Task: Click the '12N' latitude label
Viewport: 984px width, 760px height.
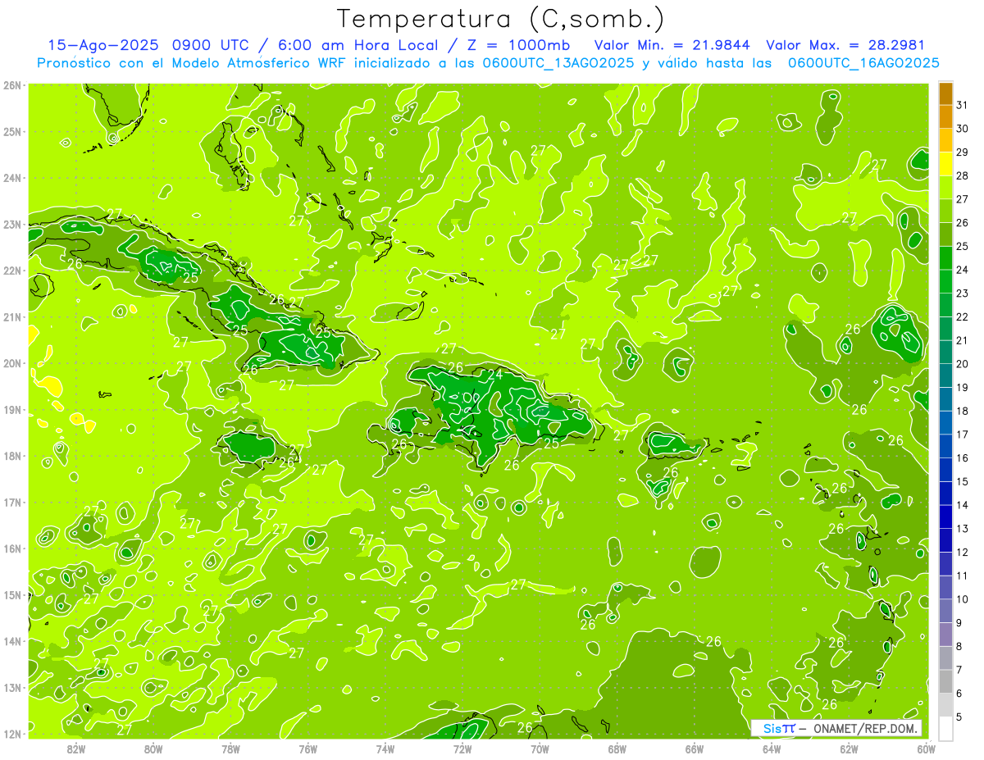Action: 12,734
